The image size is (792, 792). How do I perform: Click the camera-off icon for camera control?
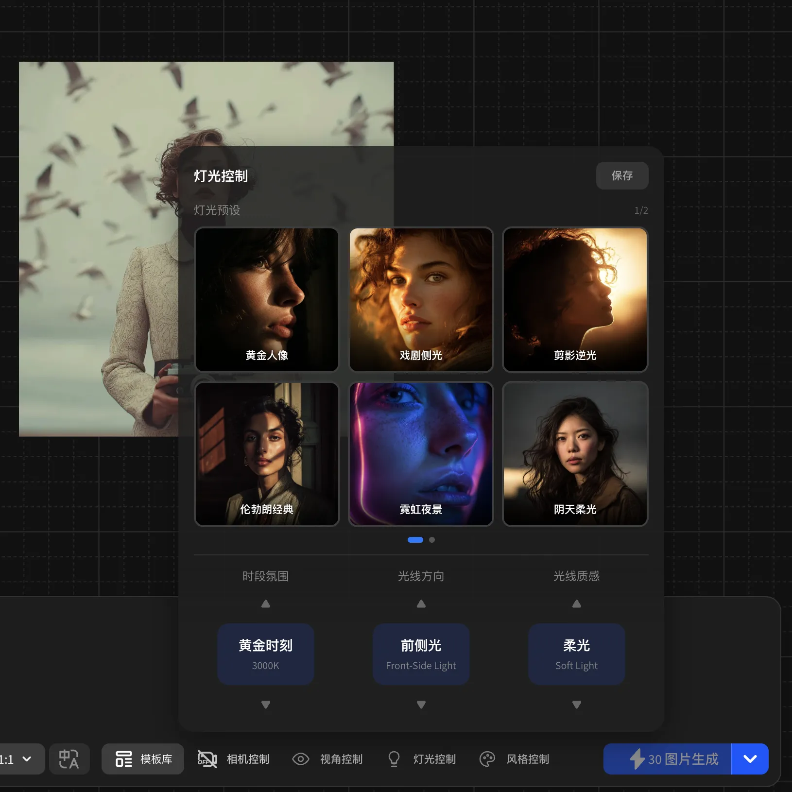pyautogui.click(x=207, y=759)
